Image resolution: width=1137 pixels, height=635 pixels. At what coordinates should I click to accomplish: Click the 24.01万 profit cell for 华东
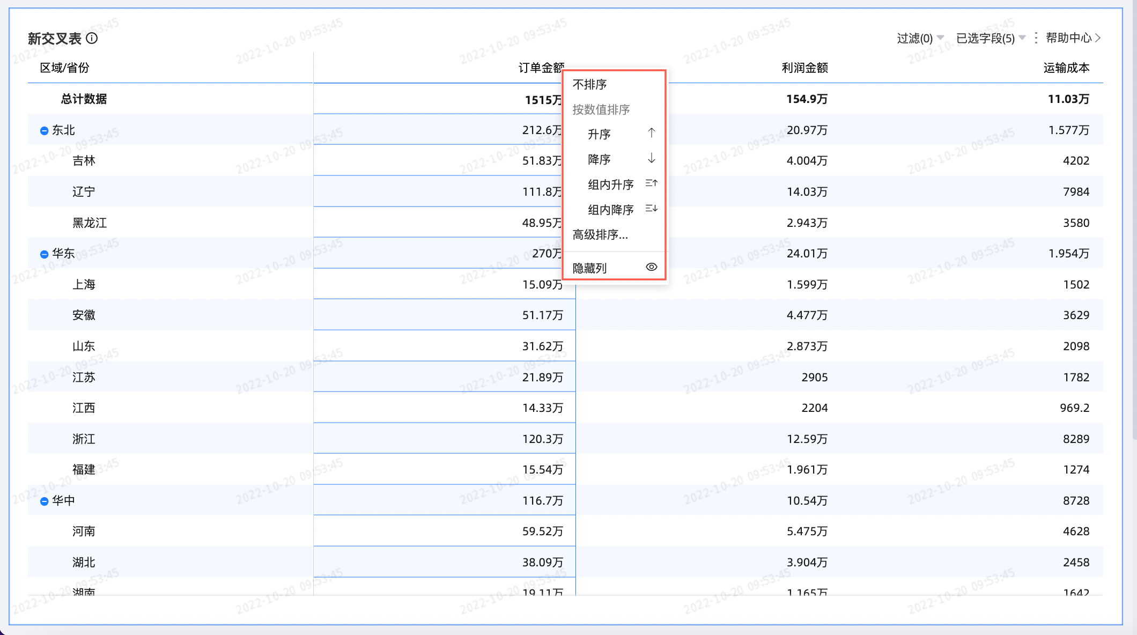coord(807,253)
